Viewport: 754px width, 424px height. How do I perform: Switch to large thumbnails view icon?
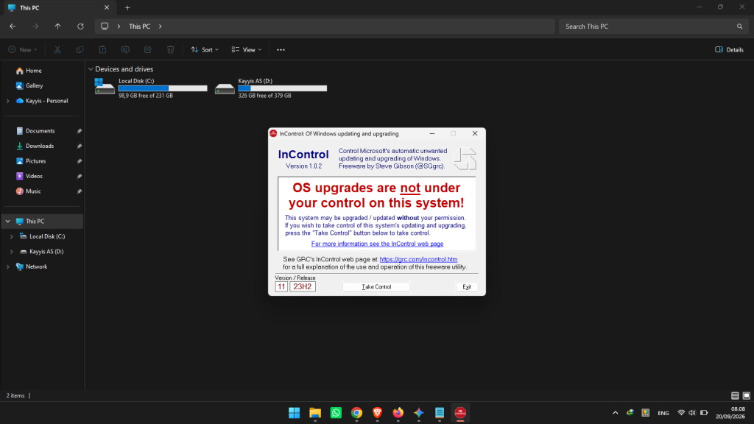click(747, 395)
